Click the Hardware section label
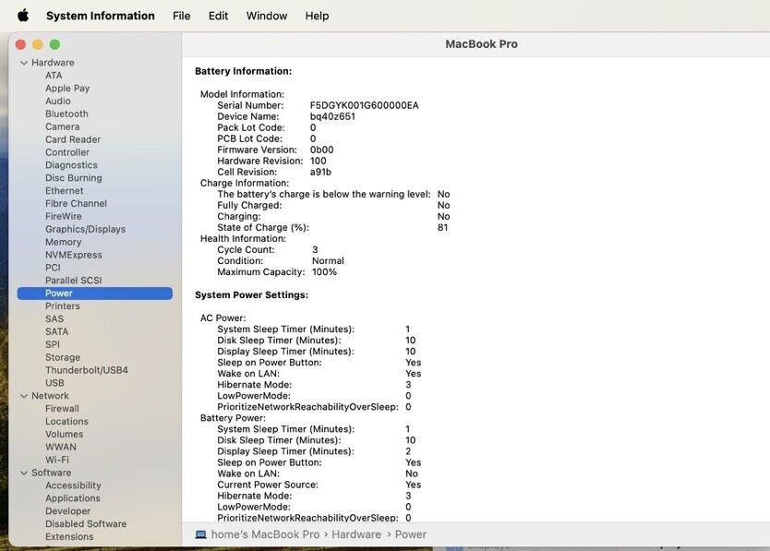 pyautogui.click(x=53, y=63)
